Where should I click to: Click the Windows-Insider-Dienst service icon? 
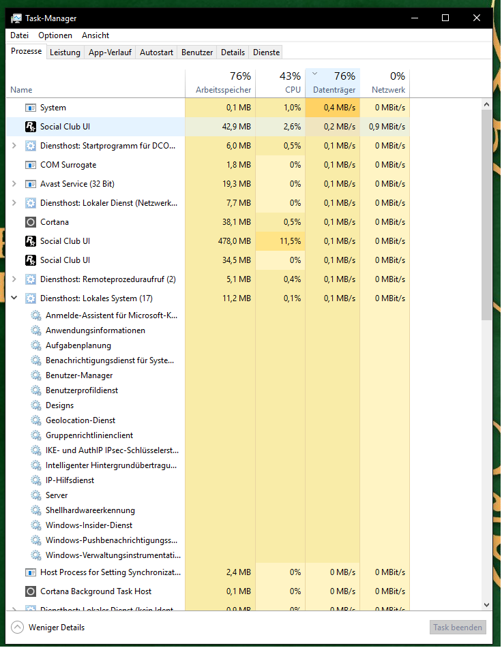pos(36,525)
